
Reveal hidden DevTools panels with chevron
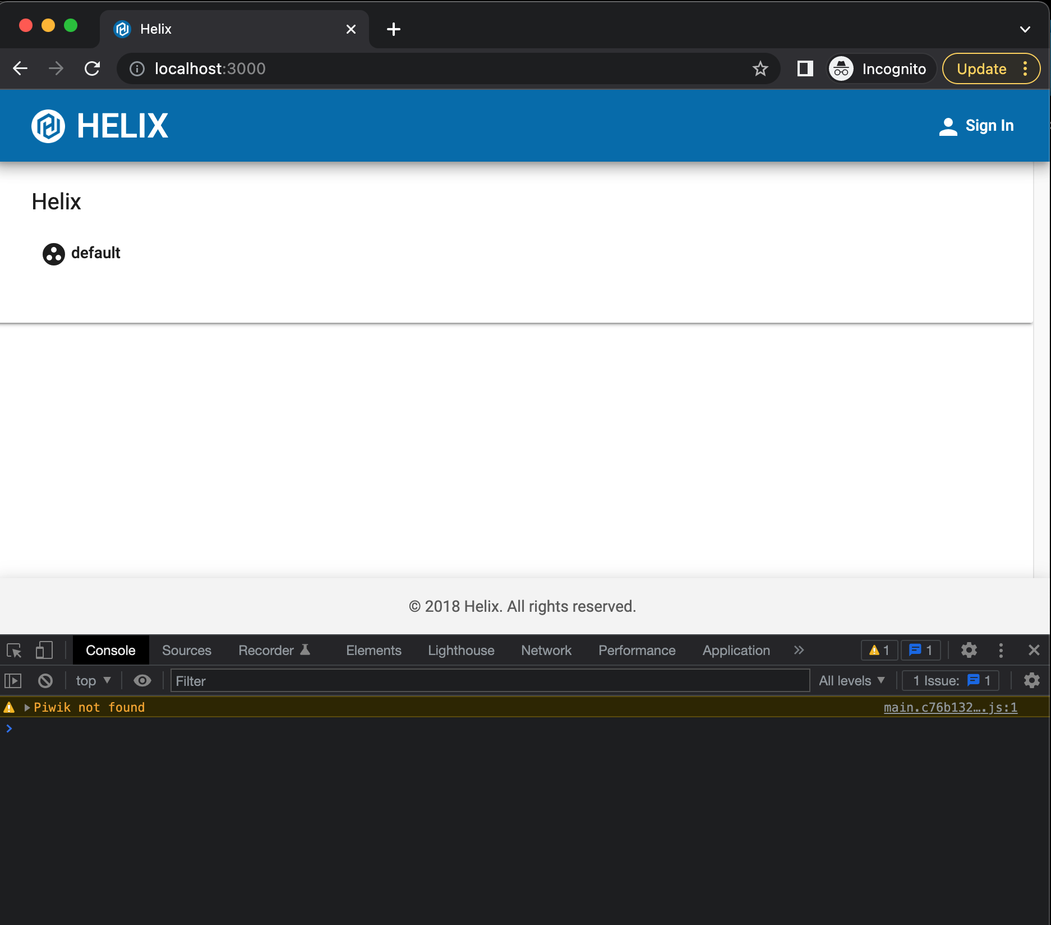coord(799,650)
